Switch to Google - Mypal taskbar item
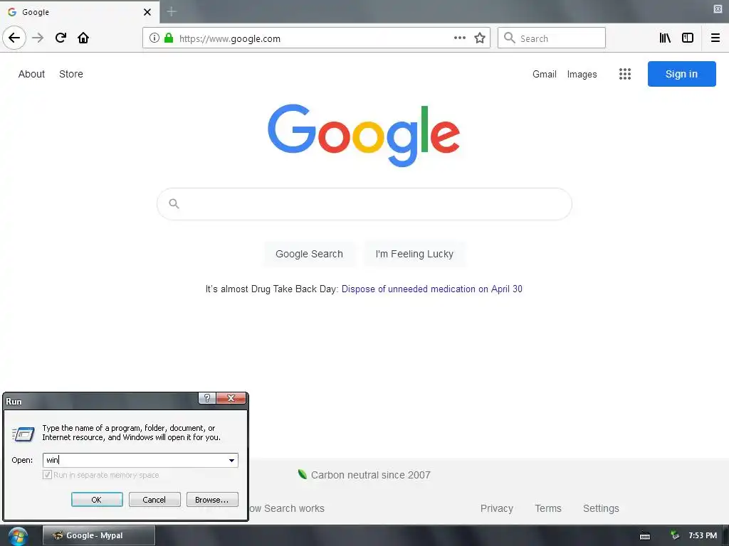729x546 pixels. point(98,535)
